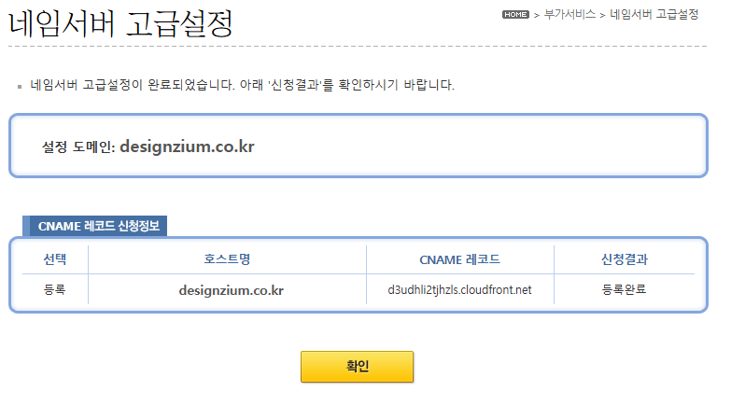This screenshot has width=731, height=405.
Task: Click the > separator after 부가서비스
Action: tap(603, 16)
